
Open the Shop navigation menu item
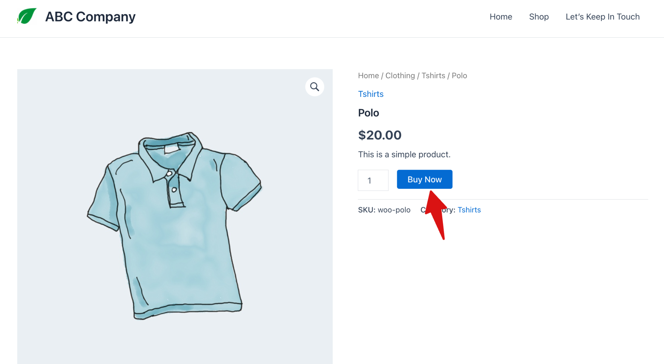539,17
